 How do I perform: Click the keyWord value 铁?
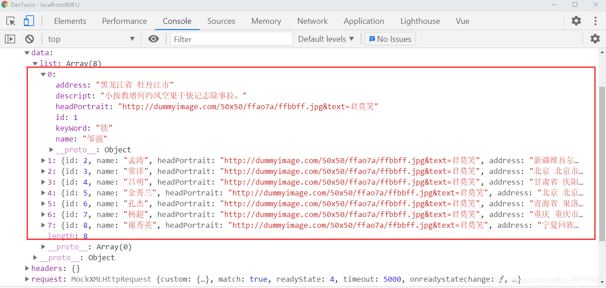104,128
